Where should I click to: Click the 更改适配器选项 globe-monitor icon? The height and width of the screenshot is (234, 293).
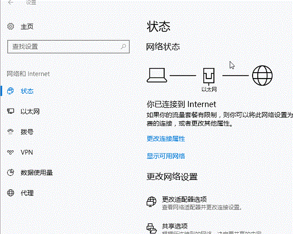pyautogui.click(x=152, y=202)
